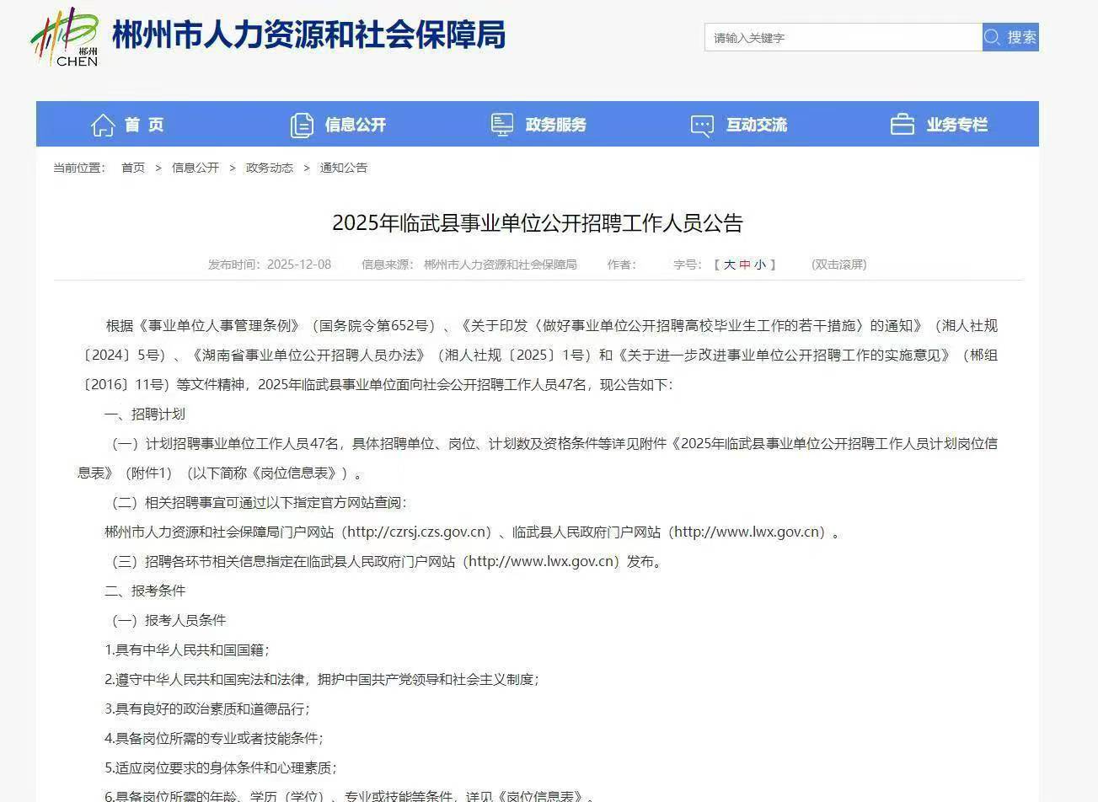Click the 郴州 CHEN site logo

(66, 36)
